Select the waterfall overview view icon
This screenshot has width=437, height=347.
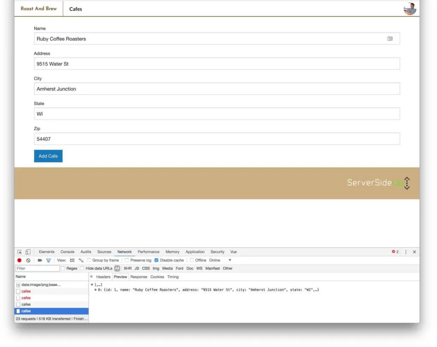coord(81,260)
